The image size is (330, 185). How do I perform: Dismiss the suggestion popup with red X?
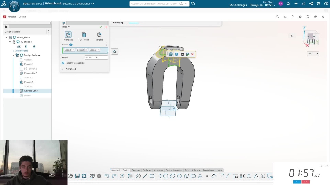192,54
